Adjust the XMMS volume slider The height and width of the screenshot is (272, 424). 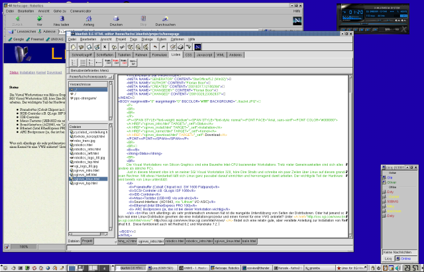tap(374, 20)
